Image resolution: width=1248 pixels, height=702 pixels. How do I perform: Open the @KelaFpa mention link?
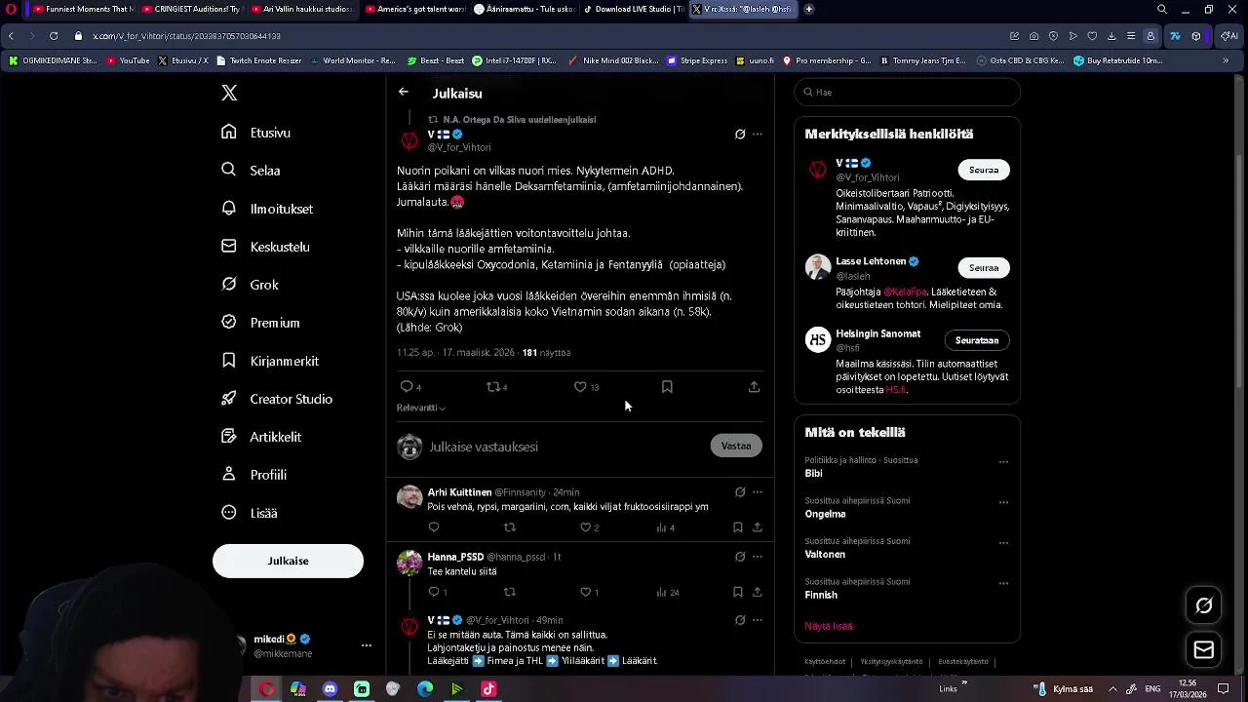[905, 292]
